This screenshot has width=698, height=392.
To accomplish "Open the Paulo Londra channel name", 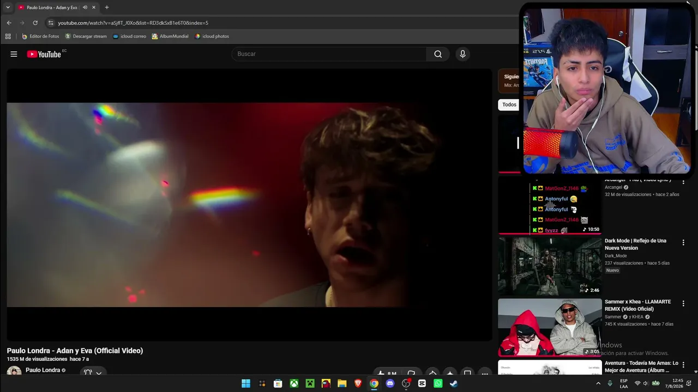I will pyautogui.click(x=43, y=370).
